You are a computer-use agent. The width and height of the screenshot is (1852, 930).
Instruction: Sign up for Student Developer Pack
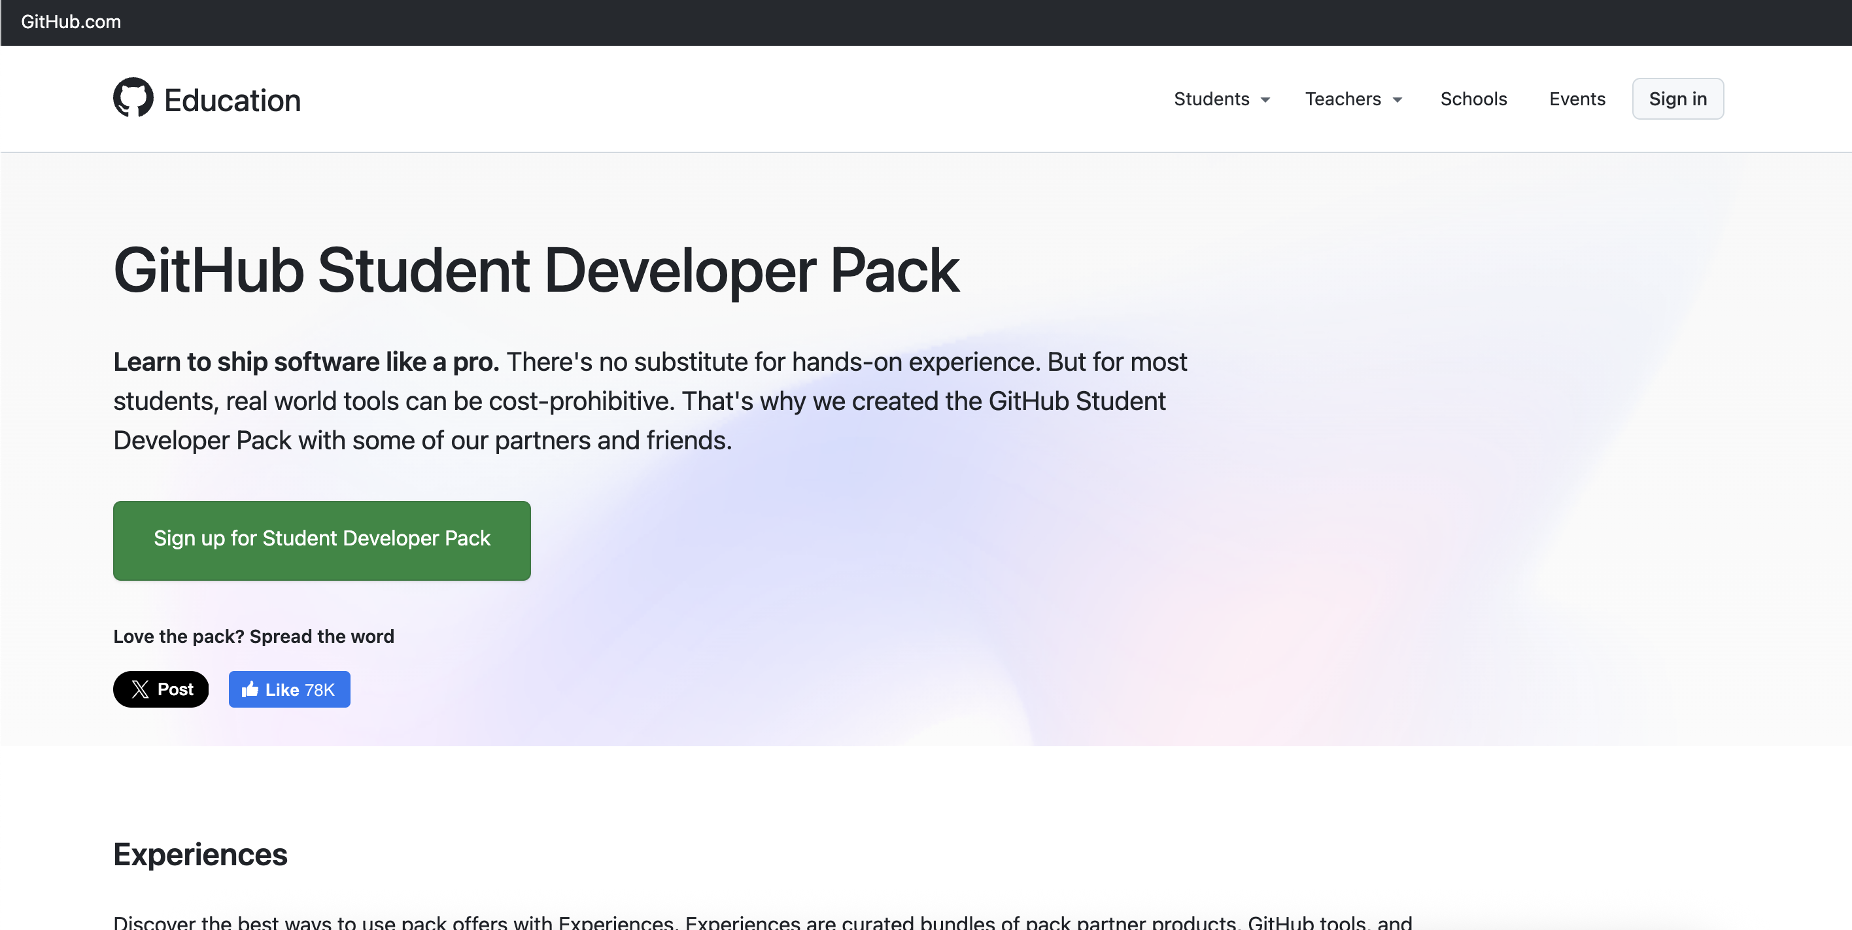point(321,540)
